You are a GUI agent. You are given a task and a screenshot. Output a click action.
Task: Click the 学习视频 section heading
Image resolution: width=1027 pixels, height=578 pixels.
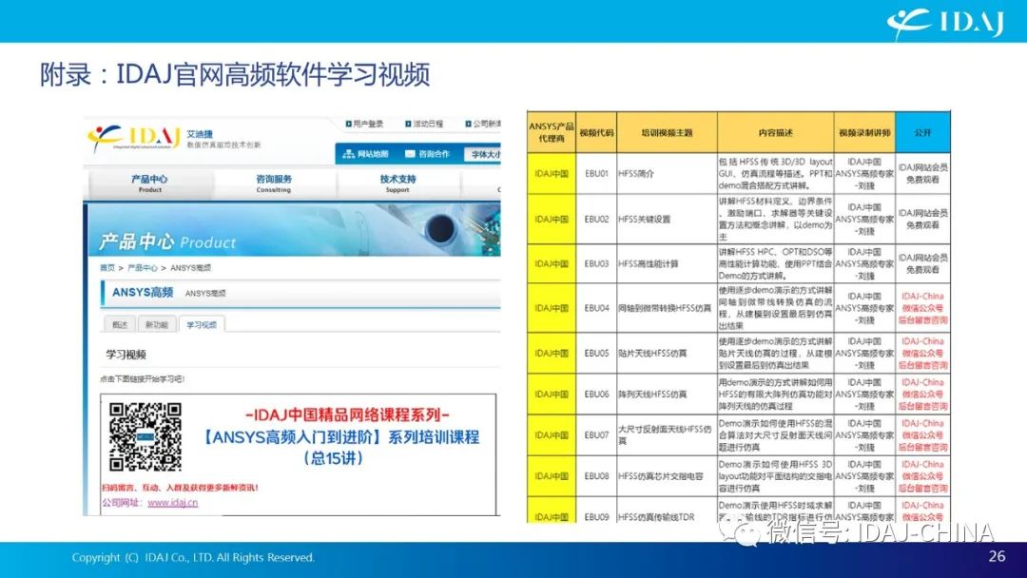coord(126,355)
